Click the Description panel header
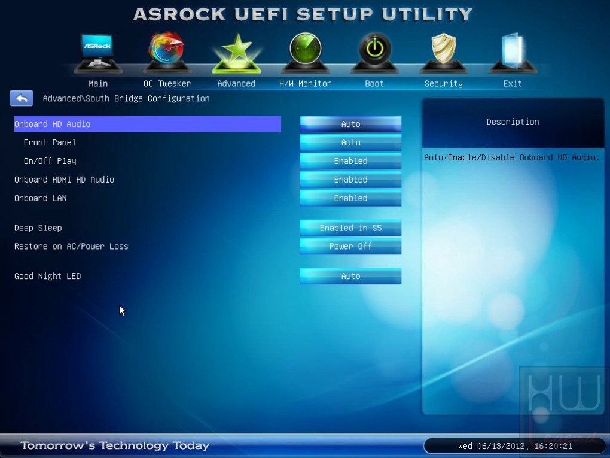 (513, 122)
